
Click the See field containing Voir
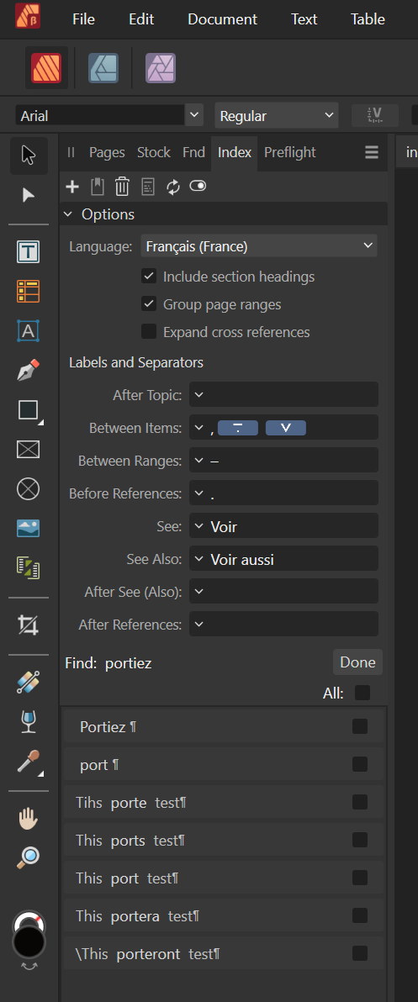[283, 526]
